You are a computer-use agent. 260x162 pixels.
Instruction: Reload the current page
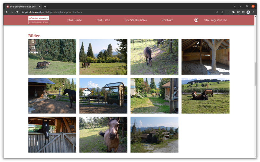click(x=17, y=12)
